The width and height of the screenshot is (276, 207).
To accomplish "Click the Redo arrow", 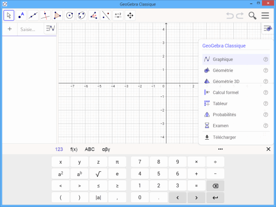I will coord(240,16).
